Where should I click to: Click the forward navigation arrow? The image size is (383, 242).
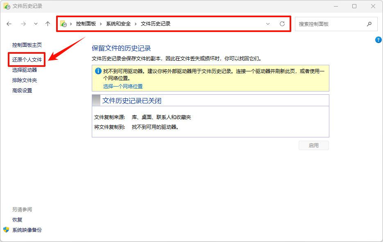(x=23, y=24)
